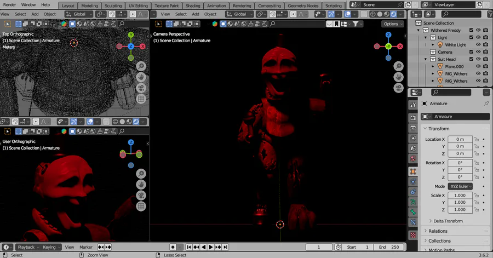The image size is (493, 258).
Task: Expand the Relations panel
Action: pos(426,231)
